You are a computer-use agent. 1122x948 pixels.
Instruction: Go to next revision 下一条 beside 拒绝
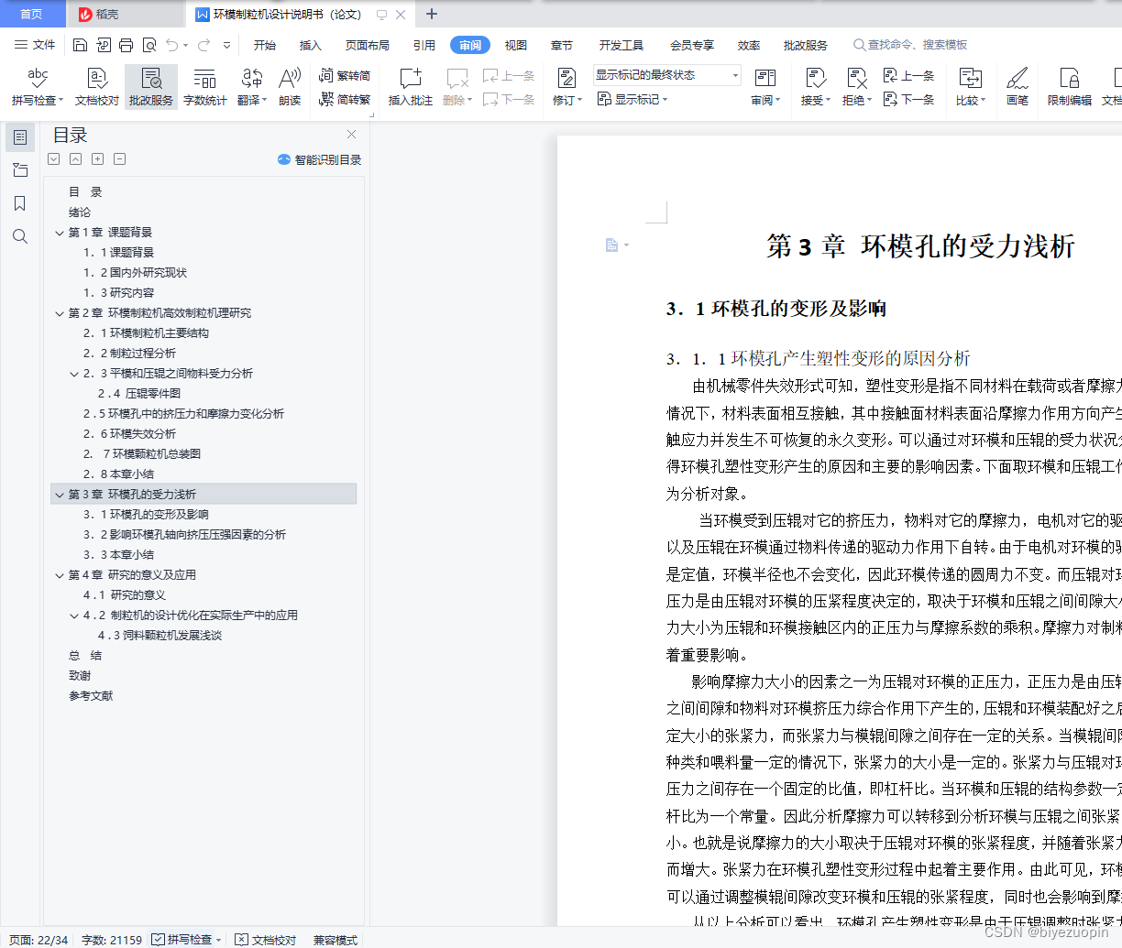908,99
